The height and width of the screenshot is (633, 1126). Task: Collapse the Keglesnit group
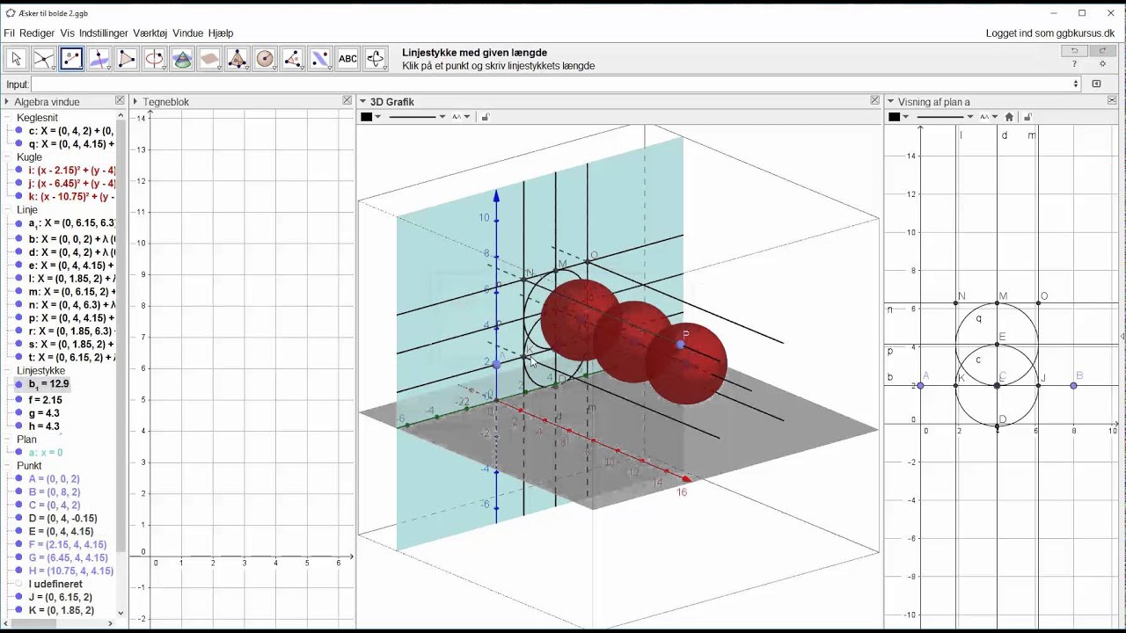9,118
